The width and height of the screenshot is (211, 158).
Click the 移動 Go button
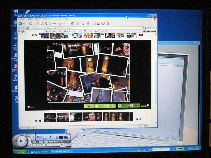tap(148, 28)
